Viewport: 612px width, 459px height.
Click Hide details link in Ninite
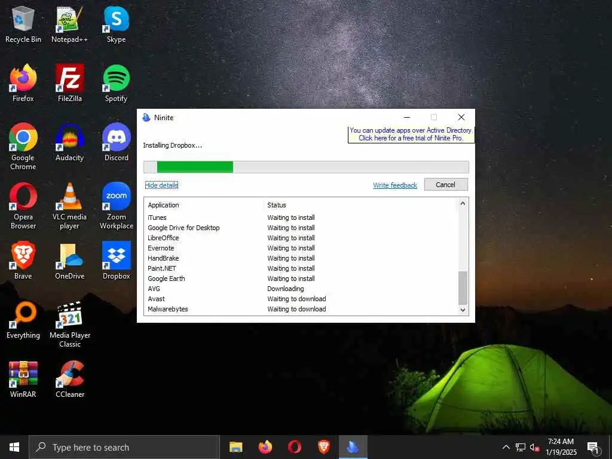pos(161,185)
